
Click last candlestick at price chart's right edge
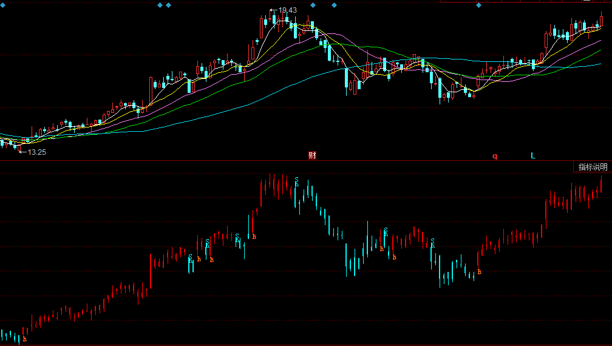(x=602, y=19)
